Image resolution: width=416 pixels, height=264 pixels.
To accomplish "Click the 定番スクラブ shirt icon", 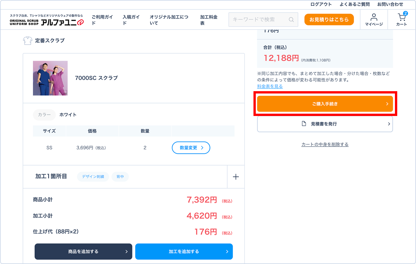I will (27, 41).
